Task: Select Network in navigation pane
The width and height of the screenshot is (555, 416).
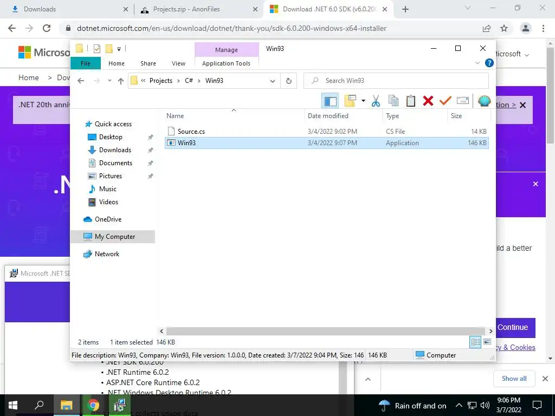Action: [107, 254]
